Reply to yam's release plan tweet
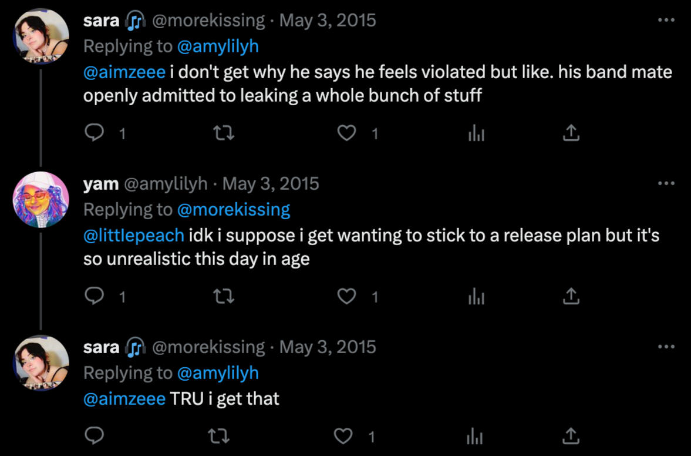Screen dimensions: 691x456 coord(95,297)
